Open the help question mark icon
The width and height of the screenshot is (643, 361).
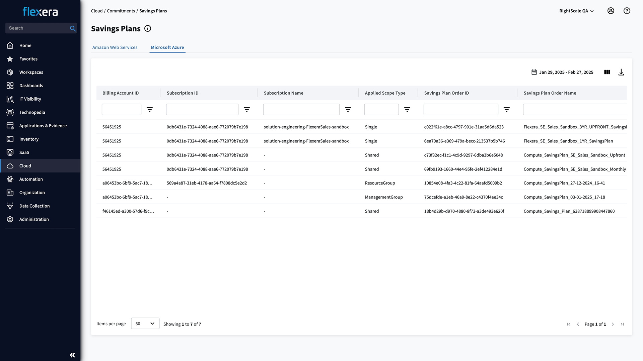point(627,10)
